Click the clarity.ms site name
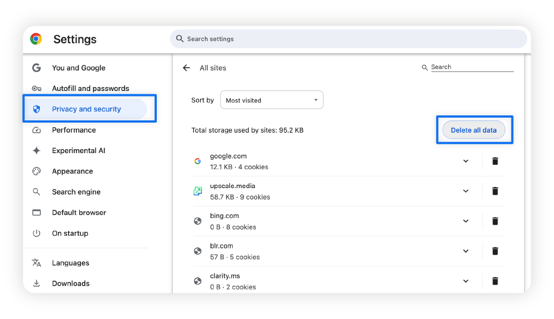The width and height of the screenshot is (554, 319). pos(225,276)
